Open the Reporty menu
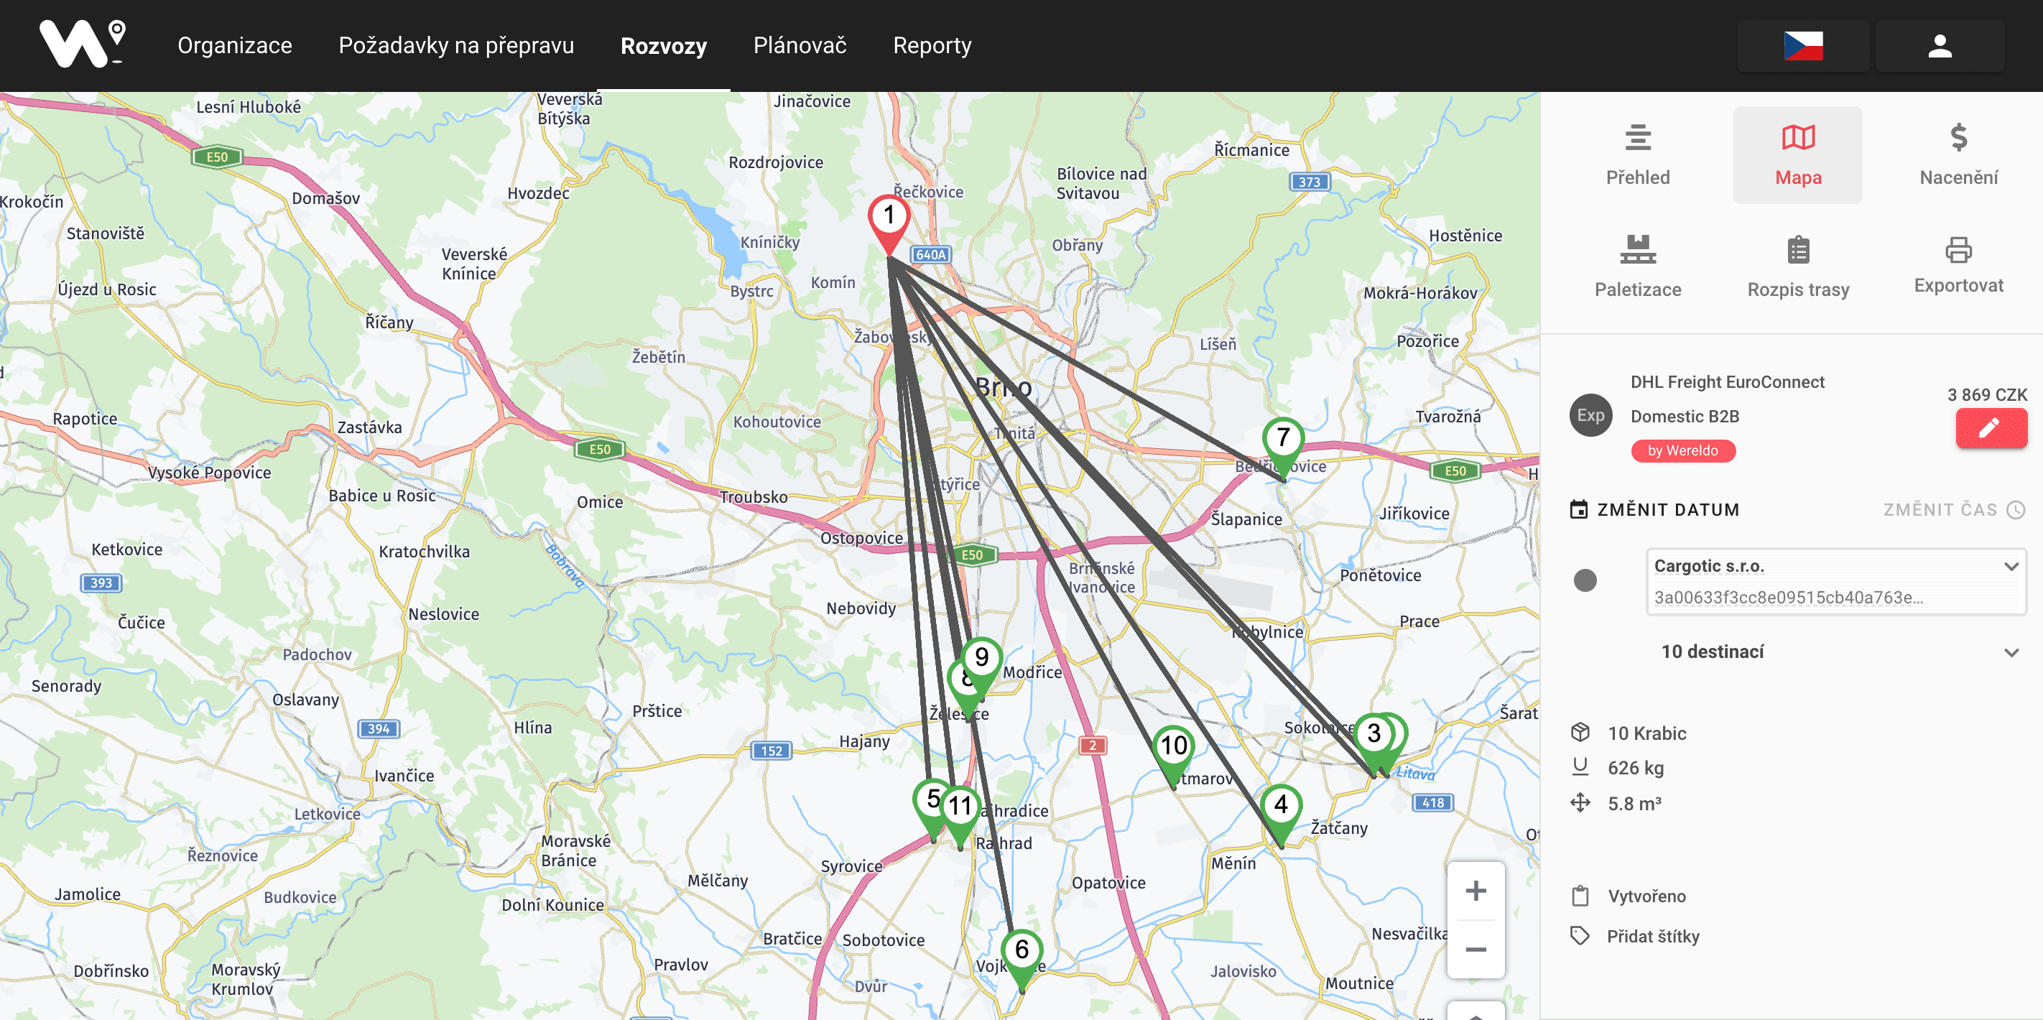The height and width of the screenshot is (1020, 2043). (x=932, y=45)
